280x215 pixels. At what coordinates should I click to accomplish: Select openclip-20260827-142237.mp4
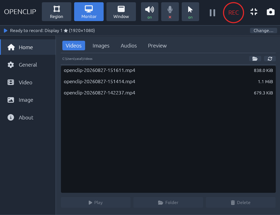click(168, 93)
